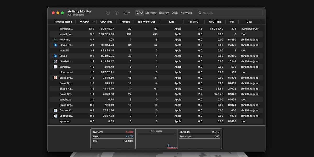Click the Control Center process icon

point(55,110)
